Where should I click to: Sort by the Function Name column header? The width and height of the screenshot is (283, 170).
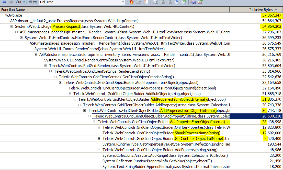[x=115, y=10]
